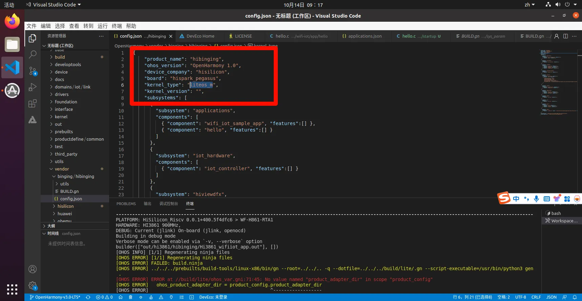This screenshot has width=582, height=301.
Task: Open notifications bell in status bar
Action: point(575,297)
